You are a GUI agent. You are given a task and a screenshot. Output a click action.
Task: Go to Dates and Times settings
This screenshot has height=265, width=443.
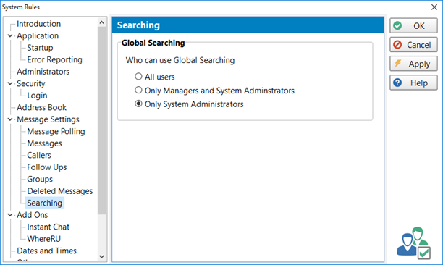click(x=46, y=251)
